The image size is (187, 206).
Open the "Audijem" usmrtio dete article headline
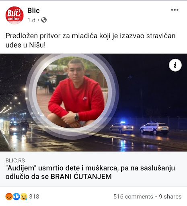point(90,172)
